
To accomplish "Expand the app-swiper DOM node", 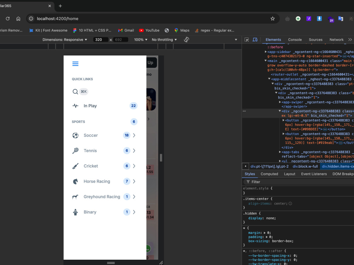I will point(280,102).
